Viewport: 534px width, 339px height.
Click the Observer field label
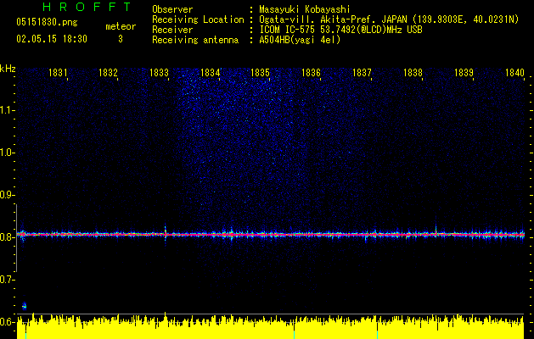(x=172, y=9)
